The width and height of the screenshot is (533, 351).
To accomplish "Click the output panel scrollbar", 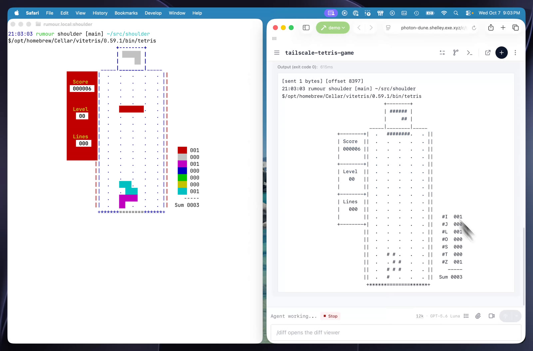I will click(524, 266).
